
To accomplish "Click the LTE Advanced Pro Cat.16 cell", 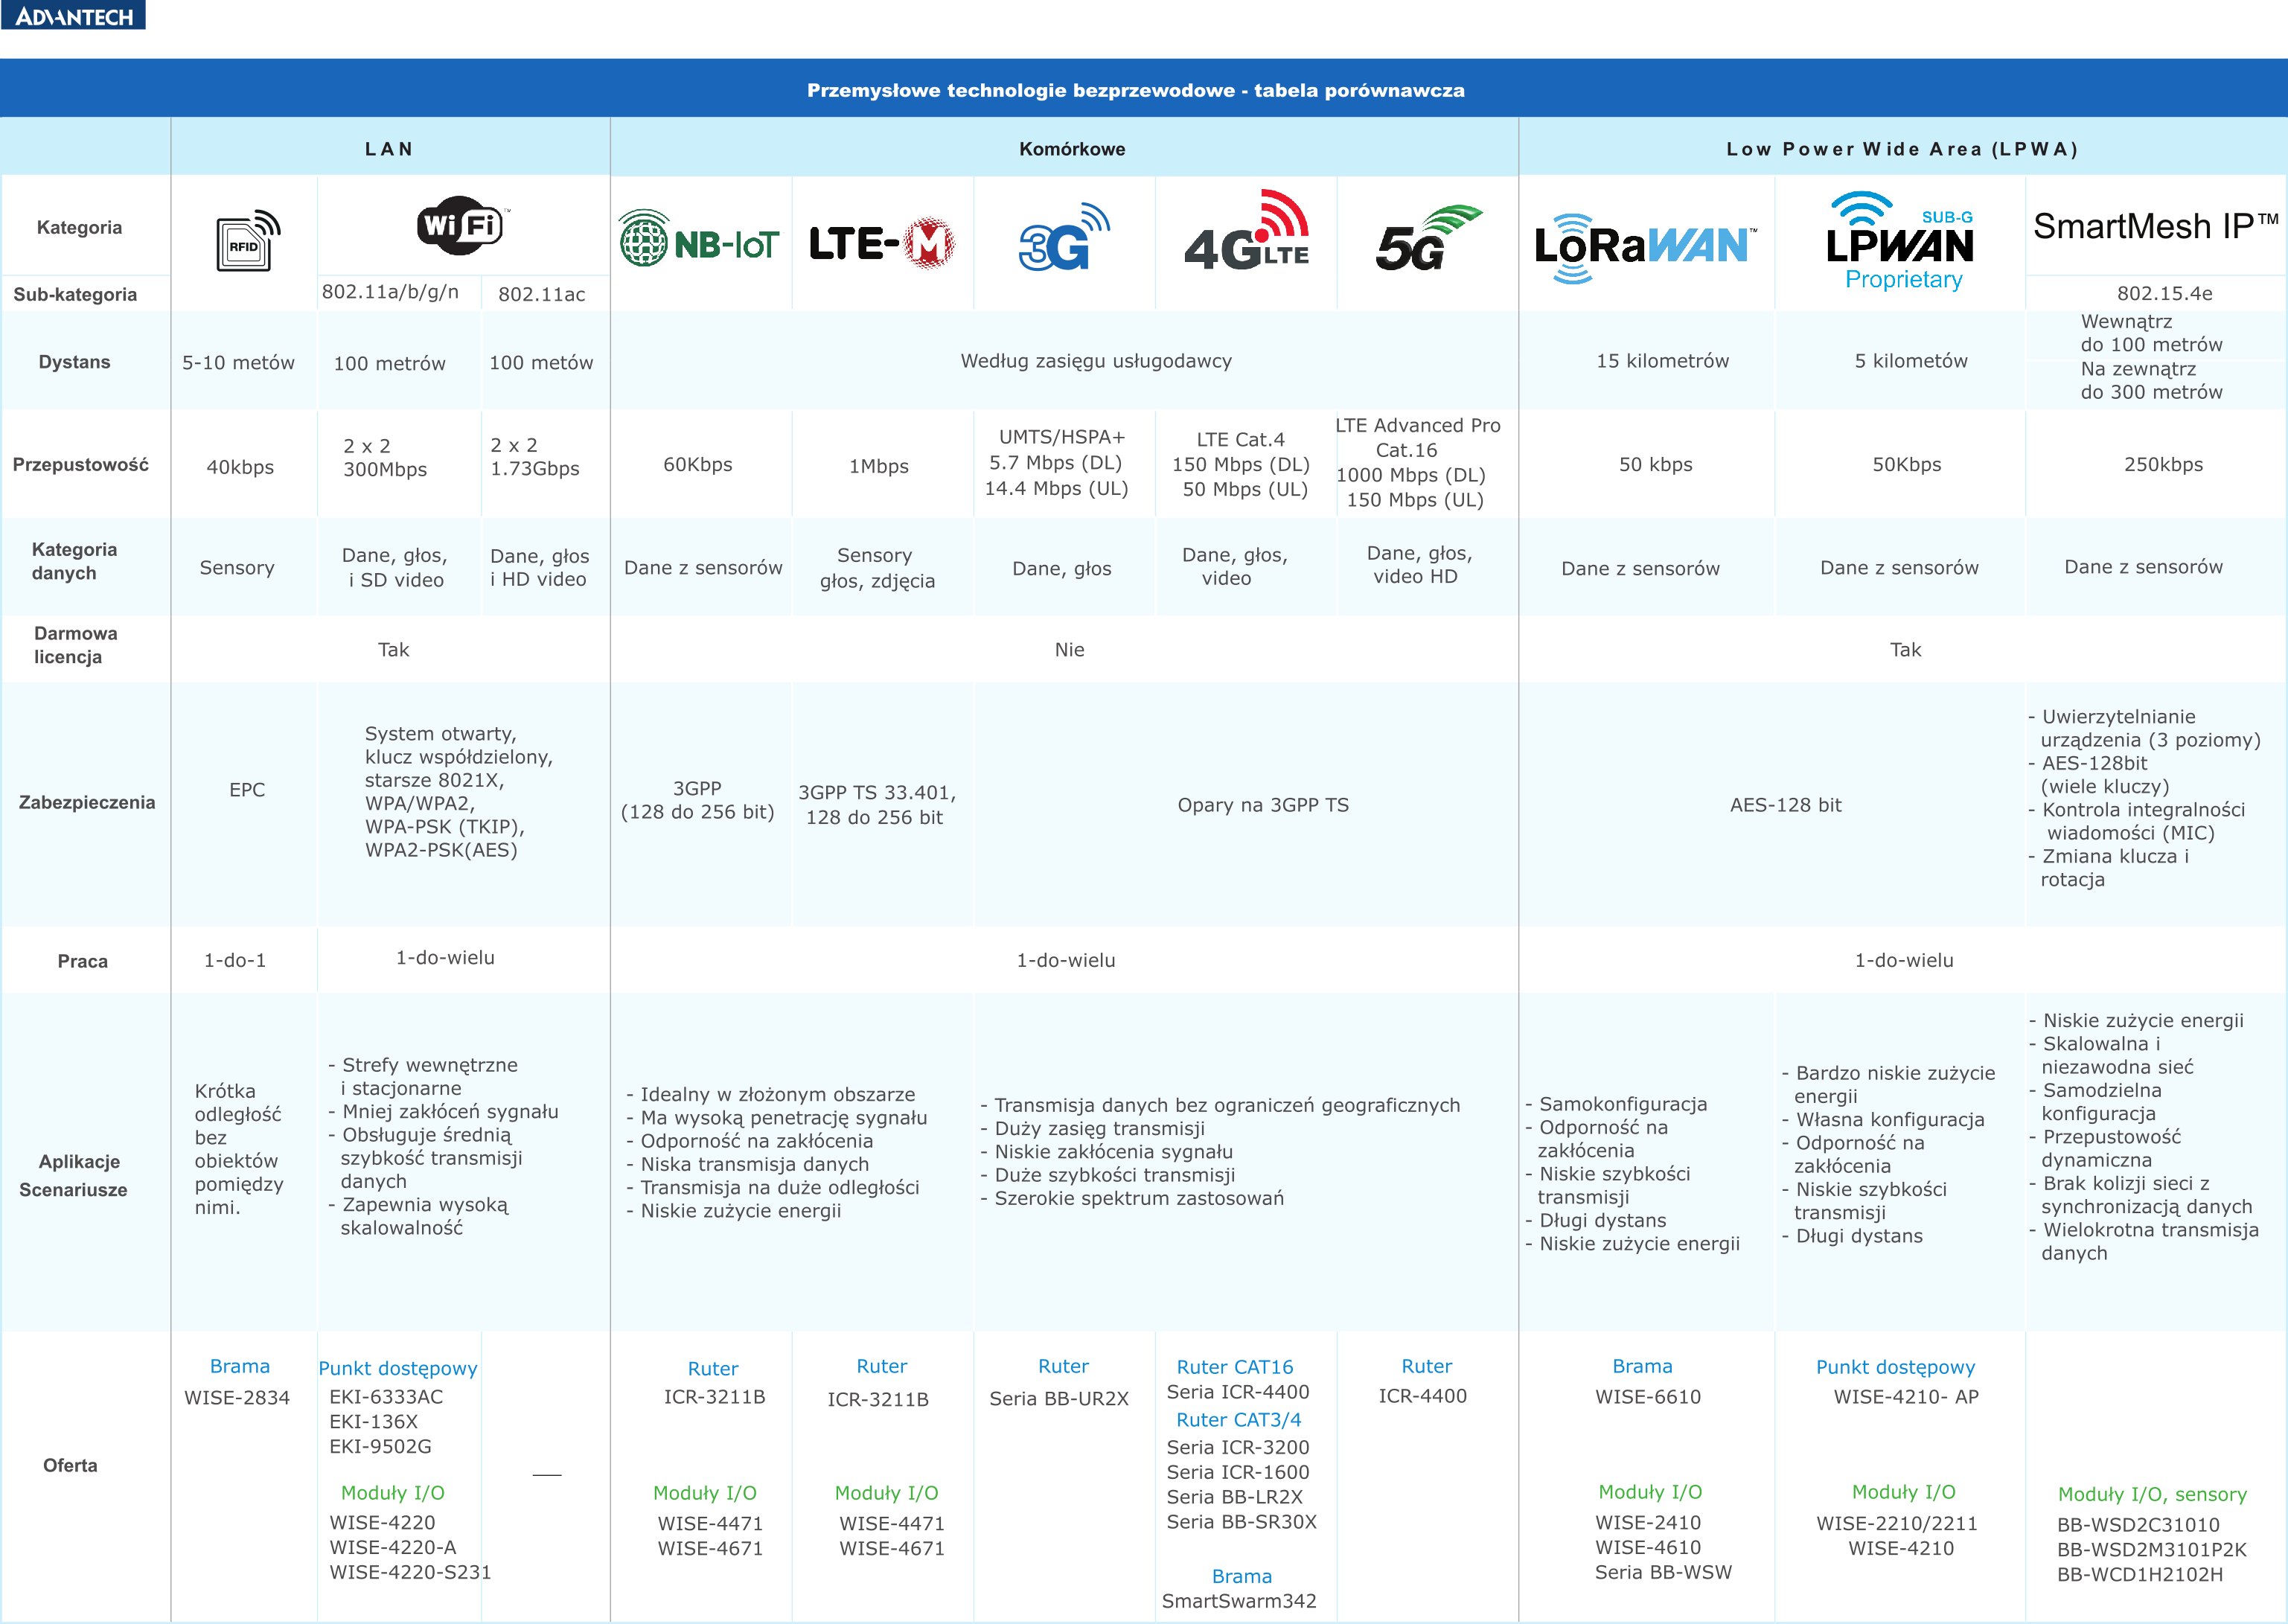I will point(1418,463).
